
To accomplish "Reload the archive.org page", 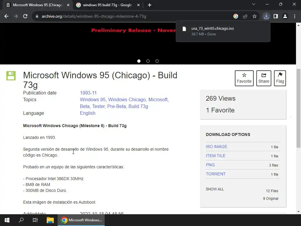I will (x=25, y=16).
